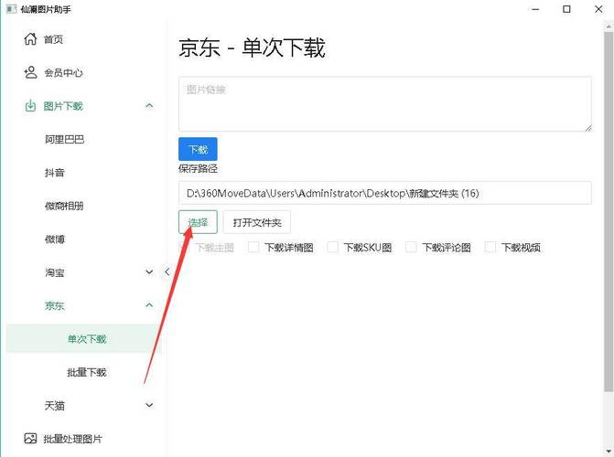
Task: Expand the 天猫 submenu chevron
Action: click(x=149, y=405)
